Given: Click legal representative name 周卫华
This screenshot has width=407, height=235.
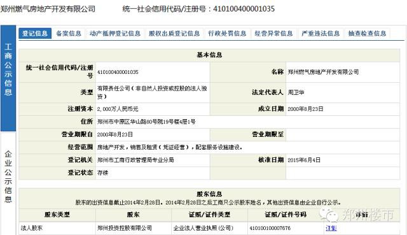Looking at the screenshot, I should 296,92.
